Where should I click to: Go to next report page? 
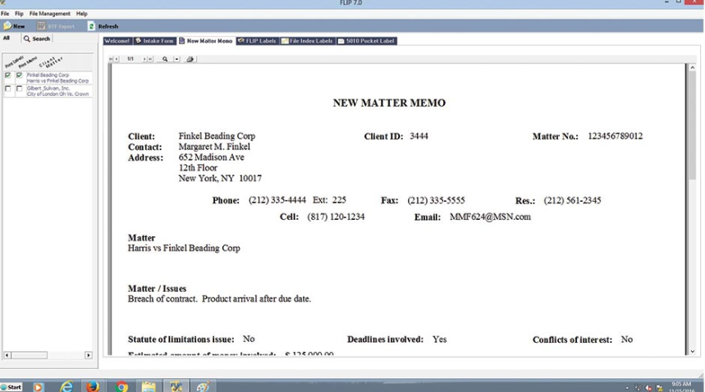[x=144, y=59]
